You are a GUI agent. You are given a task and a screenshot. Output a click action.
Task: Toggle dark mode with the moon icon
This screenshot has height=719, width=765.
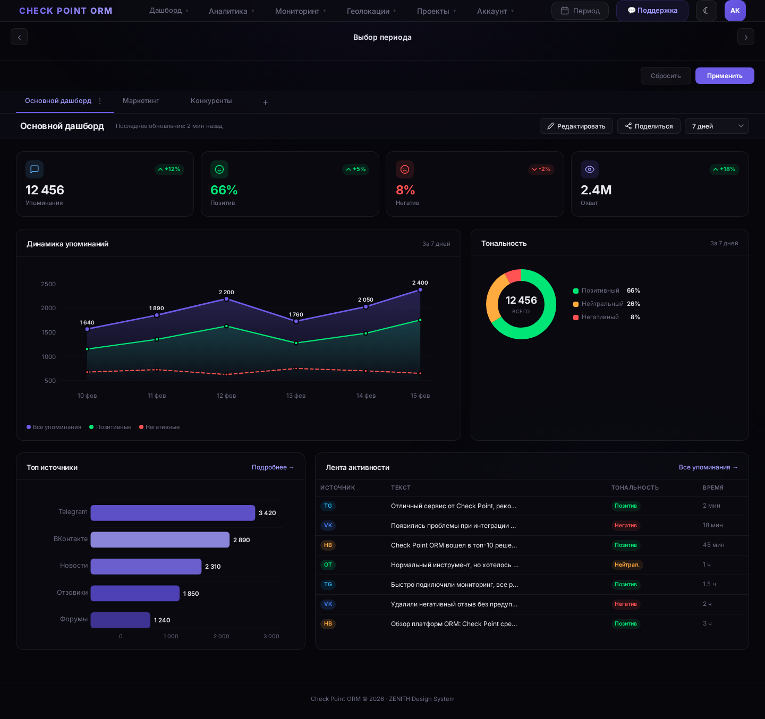click(x=706, y=11)
